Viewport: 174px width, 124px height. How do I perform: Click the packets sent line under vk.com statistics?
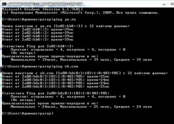(x=68, y=97)
